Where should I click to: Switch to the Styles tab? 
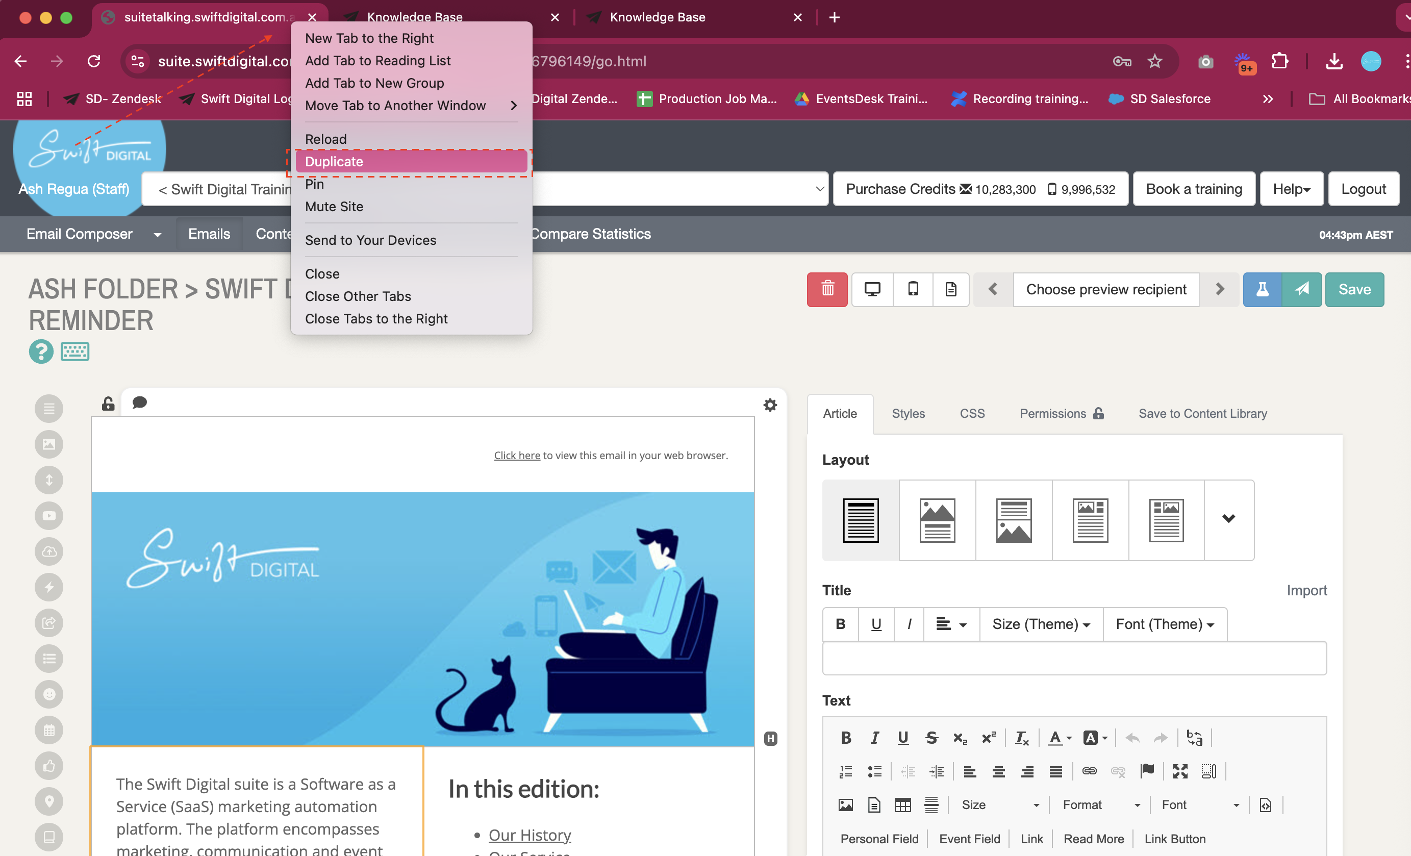(908, 413)
